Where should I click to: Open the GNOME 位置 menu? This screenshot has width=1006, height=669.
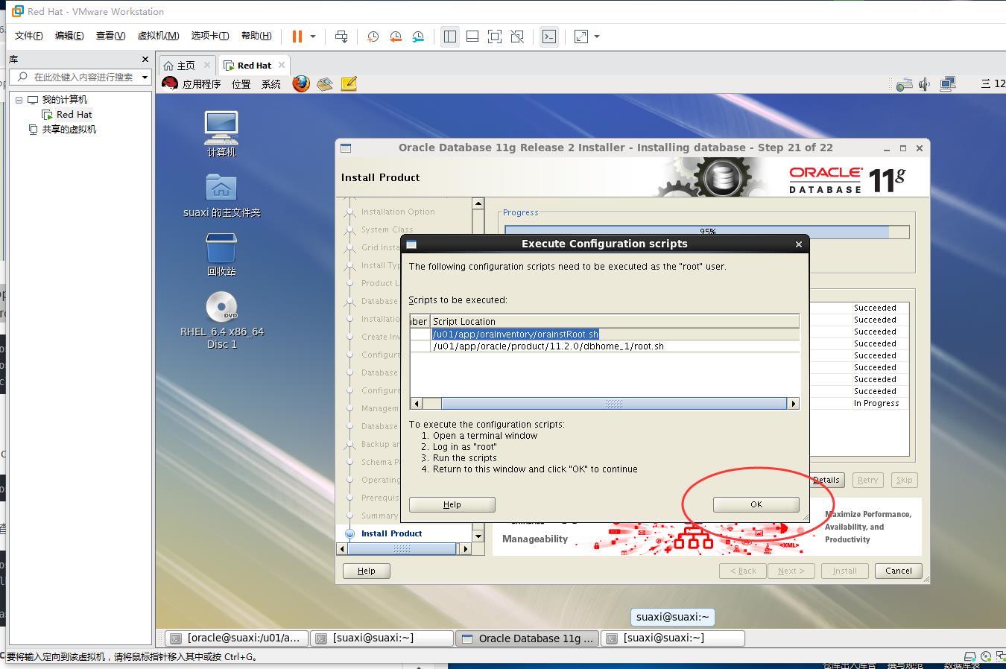[241, 84]
